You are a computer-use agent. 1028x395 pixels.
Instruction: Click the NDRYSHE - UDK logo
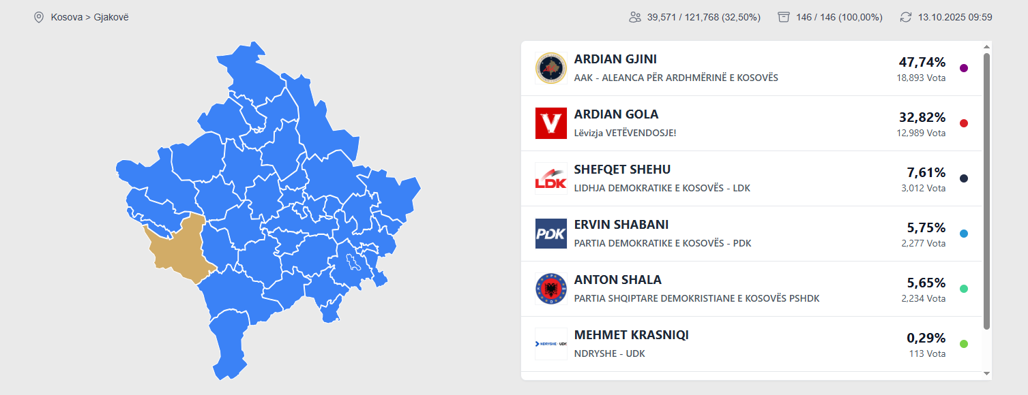(551, 344)
